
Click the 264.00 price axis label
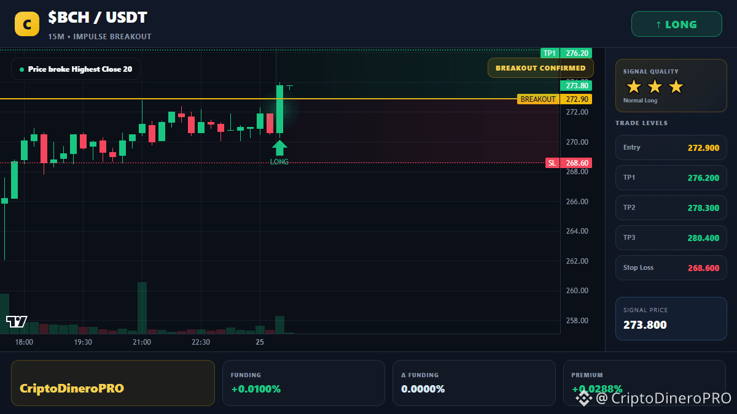point(577,231)
